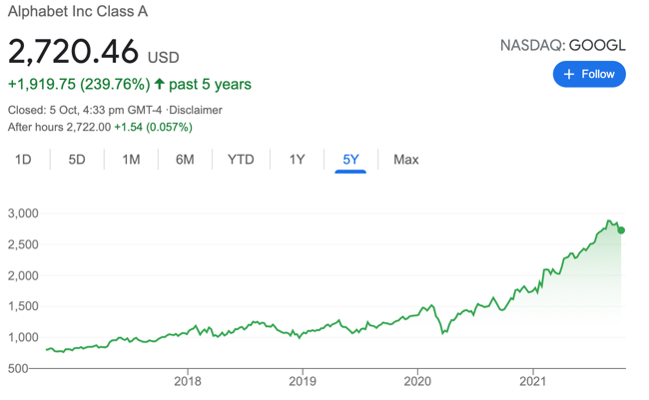
Task: Show the Max time range
Action: pyautogui.click(x=406, y=160)
